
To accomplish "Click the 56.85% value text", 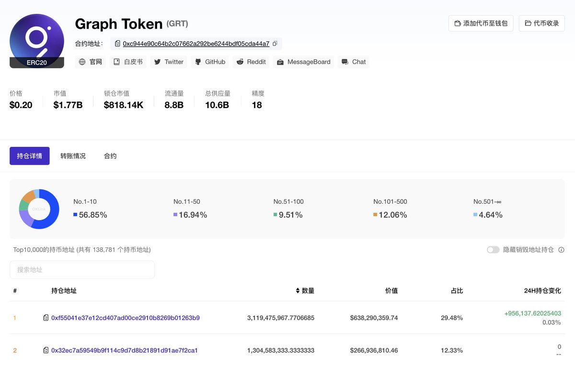I will [x=93, y=215].
